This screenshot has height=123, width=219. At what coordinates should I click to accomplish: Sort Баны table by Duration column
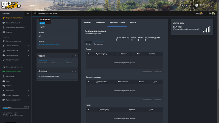point(155,54)
